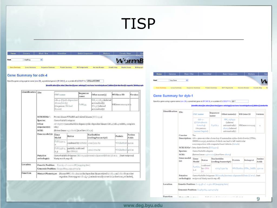Open 'Anything' search dropdown in cdk-4 page
Screen dimensions: 277x208
(33, 60)
